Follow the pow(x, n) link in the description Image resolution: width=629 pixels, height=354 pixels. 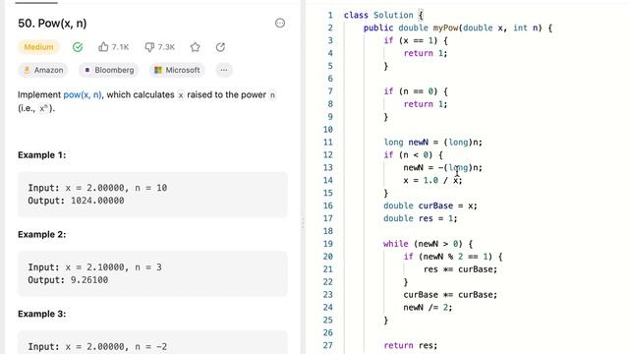[83, 94]
